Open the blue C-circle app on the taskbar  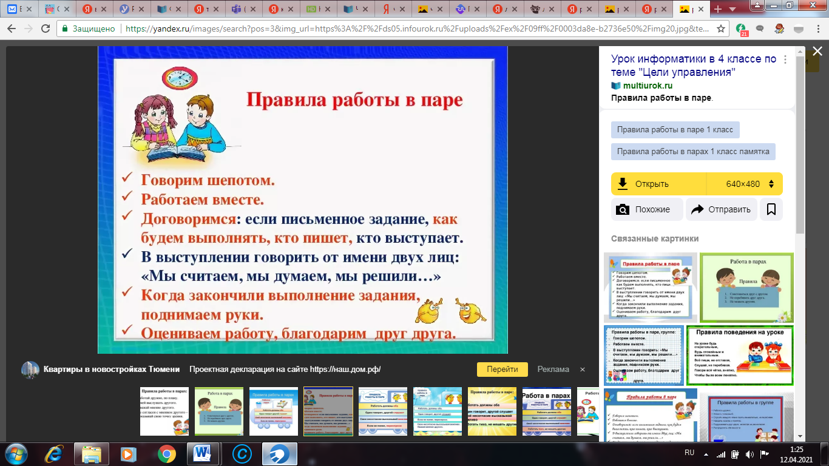click(242, 454)
